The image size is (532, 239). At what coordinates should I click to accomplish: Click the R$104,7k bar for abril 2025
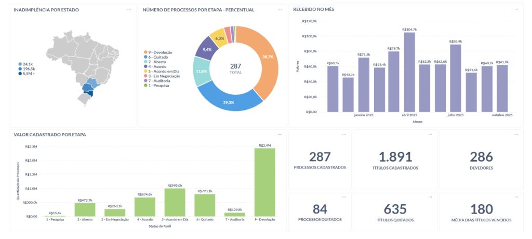pyautogui.click(x=409, y=72)
